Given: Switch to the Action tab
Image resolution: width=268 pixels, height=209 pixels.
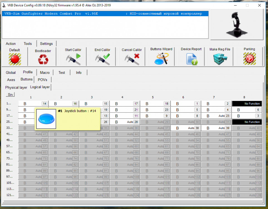Looking at the screenshot, I should pos(11,43).
